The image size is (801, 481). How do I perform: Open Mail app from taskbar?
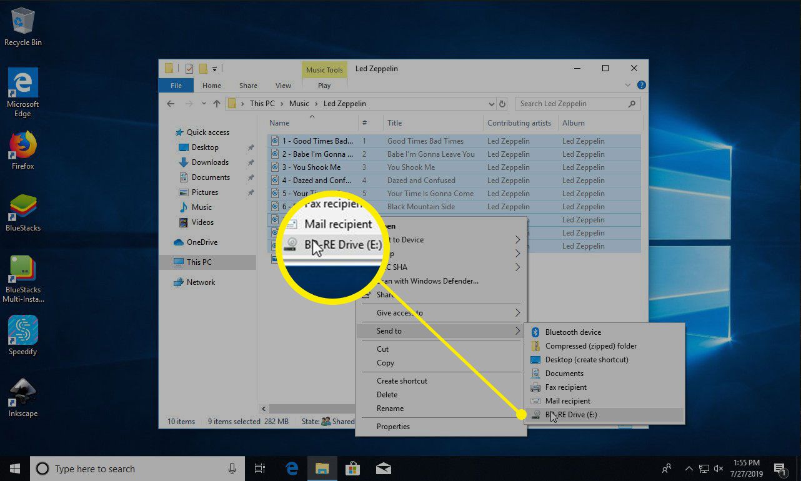[383, 469]
